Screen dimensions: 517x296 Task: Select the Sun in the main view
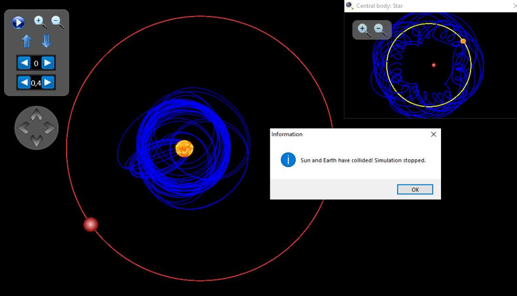pyautogui.click(x=185, y=149)
